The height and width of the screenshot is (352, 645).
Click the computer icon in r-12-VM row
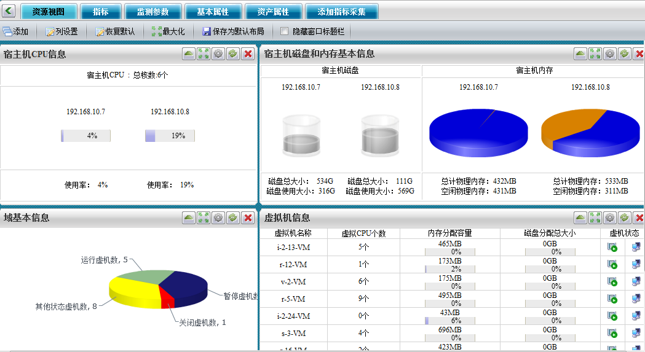click(636, 264)
